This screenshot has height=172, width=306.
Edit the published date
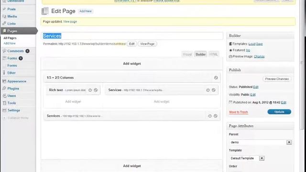click(x=284, y=102)
